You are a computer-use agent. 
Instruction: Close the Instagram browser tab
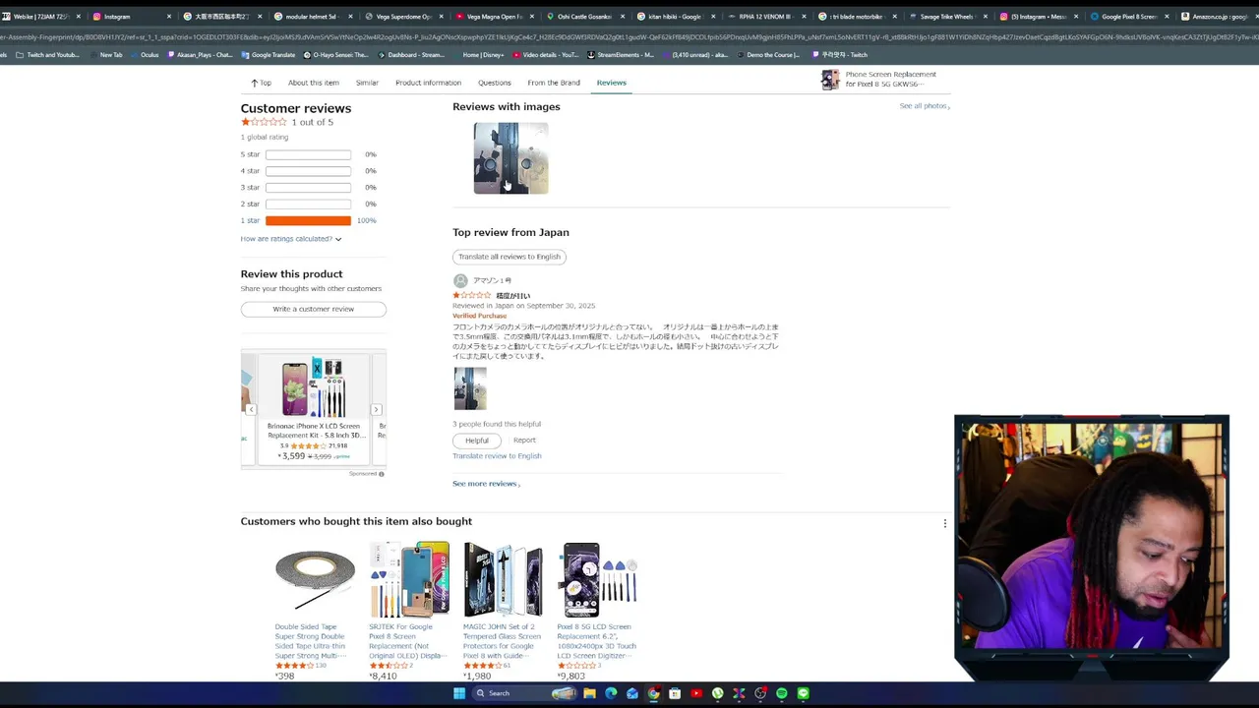[169, 17]
